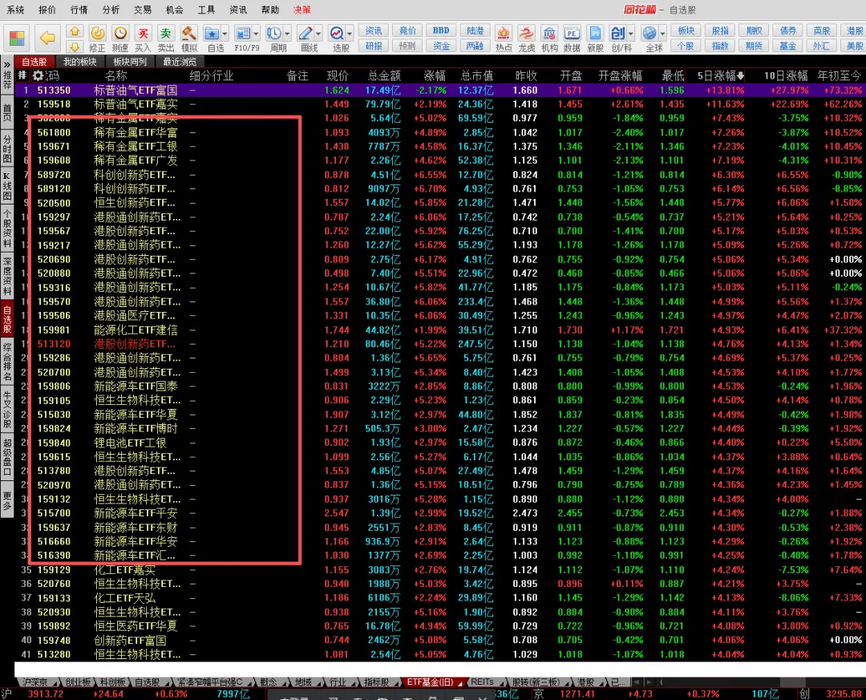Open the 分时图 sidebar item

click(x=6, y=148)
